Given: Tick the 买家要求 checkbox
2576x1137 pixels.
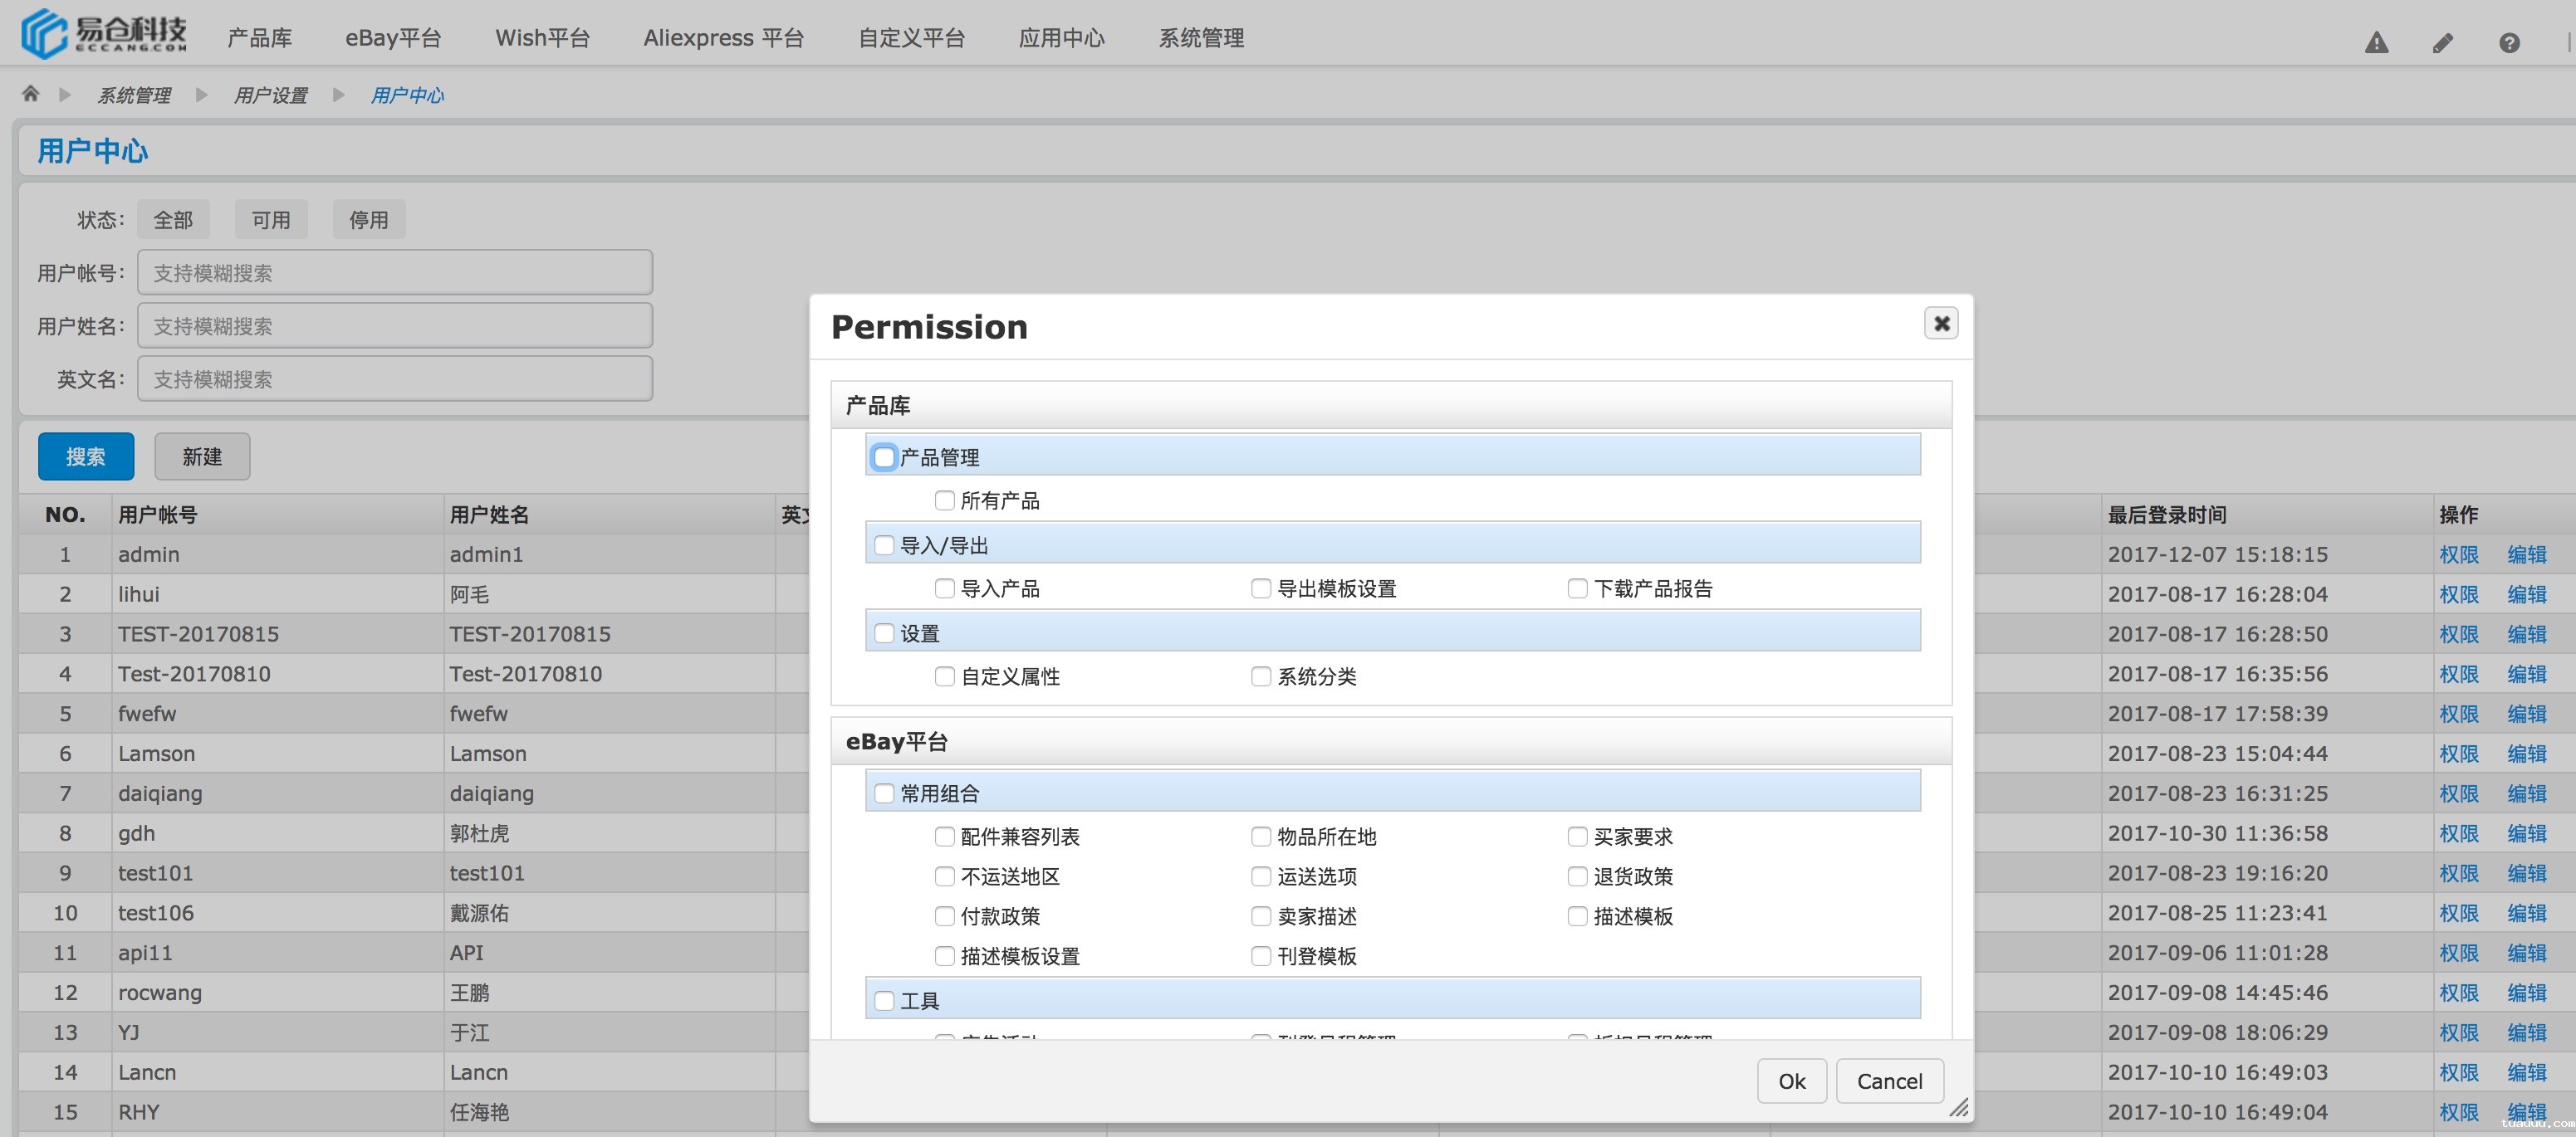Looking at the screenshot, I should (1577, 837).
